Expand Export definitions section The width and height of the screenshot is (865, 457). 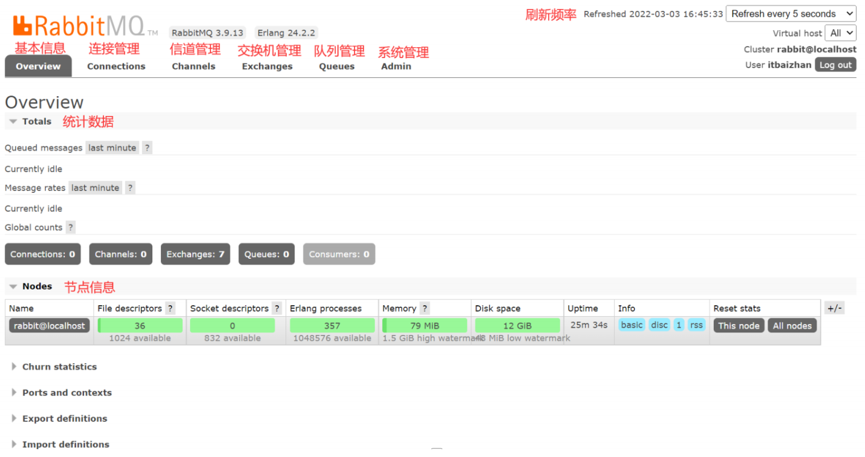point(59,419)
